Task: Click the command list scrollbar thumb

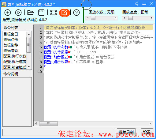Action: pyautogui.click(x=29, y=45)
